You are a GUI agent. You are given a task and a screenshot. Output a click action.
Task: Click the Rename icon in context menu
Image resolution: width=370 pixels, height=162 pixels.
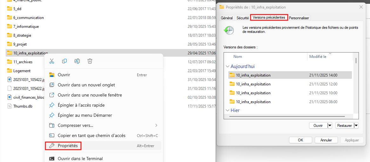[x=77, y=61]
